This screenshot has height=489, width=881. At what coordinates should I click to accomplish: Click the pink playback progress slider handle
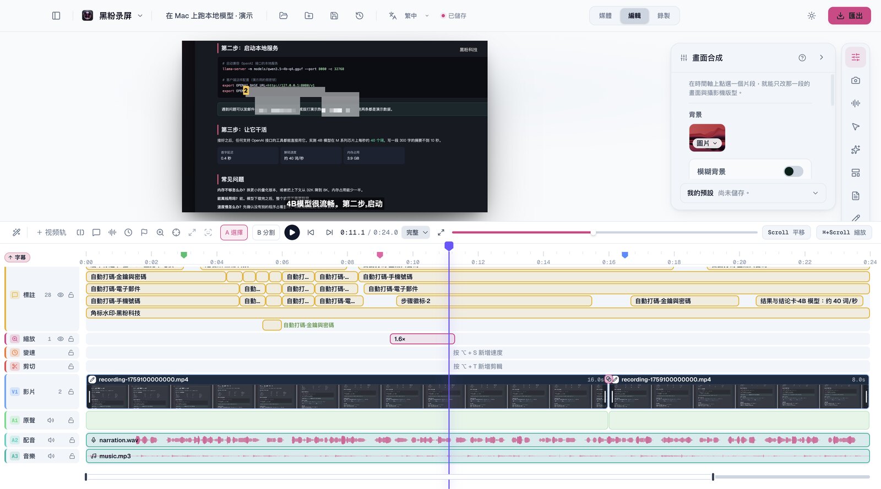click(593, 233)
